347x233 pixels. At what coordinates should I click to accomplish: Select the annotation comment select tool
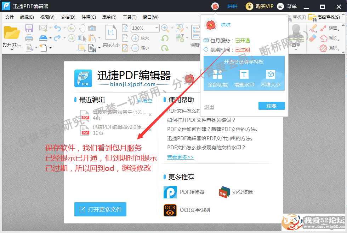[x=82, y=48]
